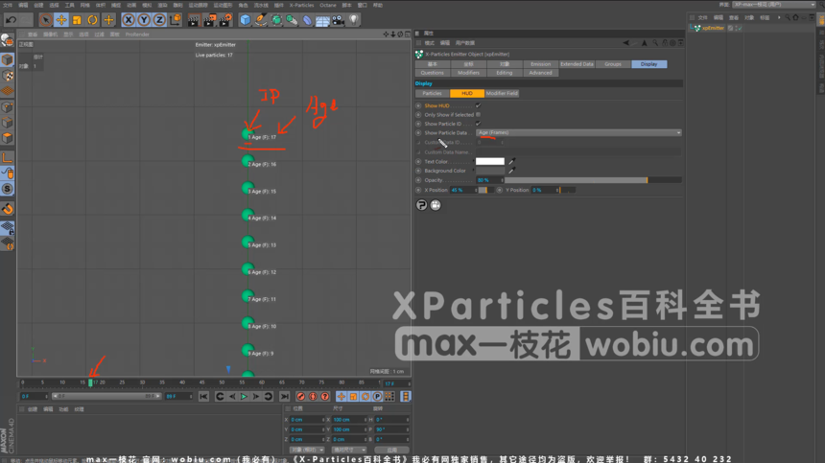Toggle the Show HUD checkbox
The width and height of the screenshot is (825, 463).
pyautogui.click(x=479, y=105)
